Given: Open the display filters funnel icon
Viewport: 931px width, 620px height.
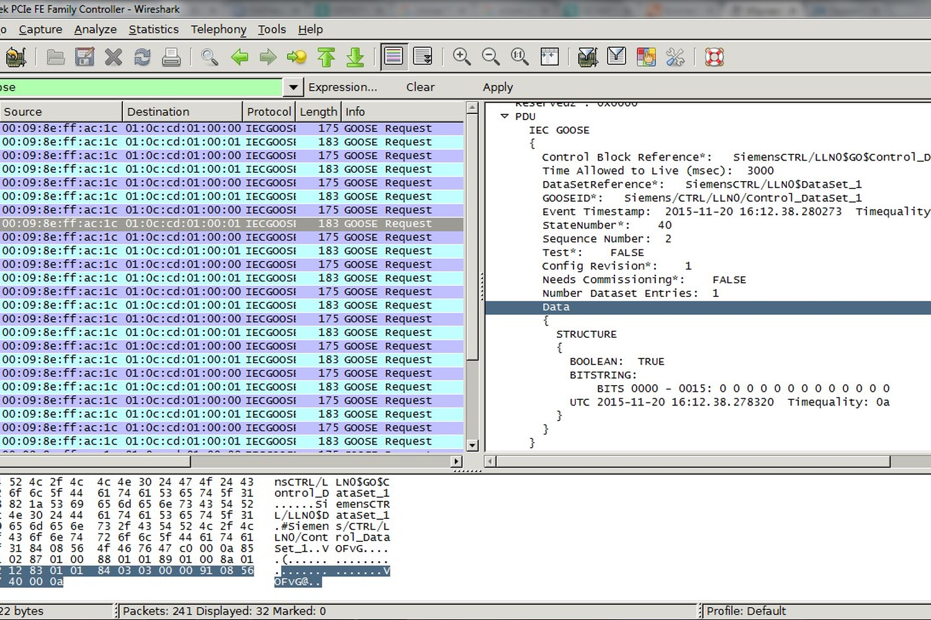Looking at the screenshot, I should click(616, 57).
